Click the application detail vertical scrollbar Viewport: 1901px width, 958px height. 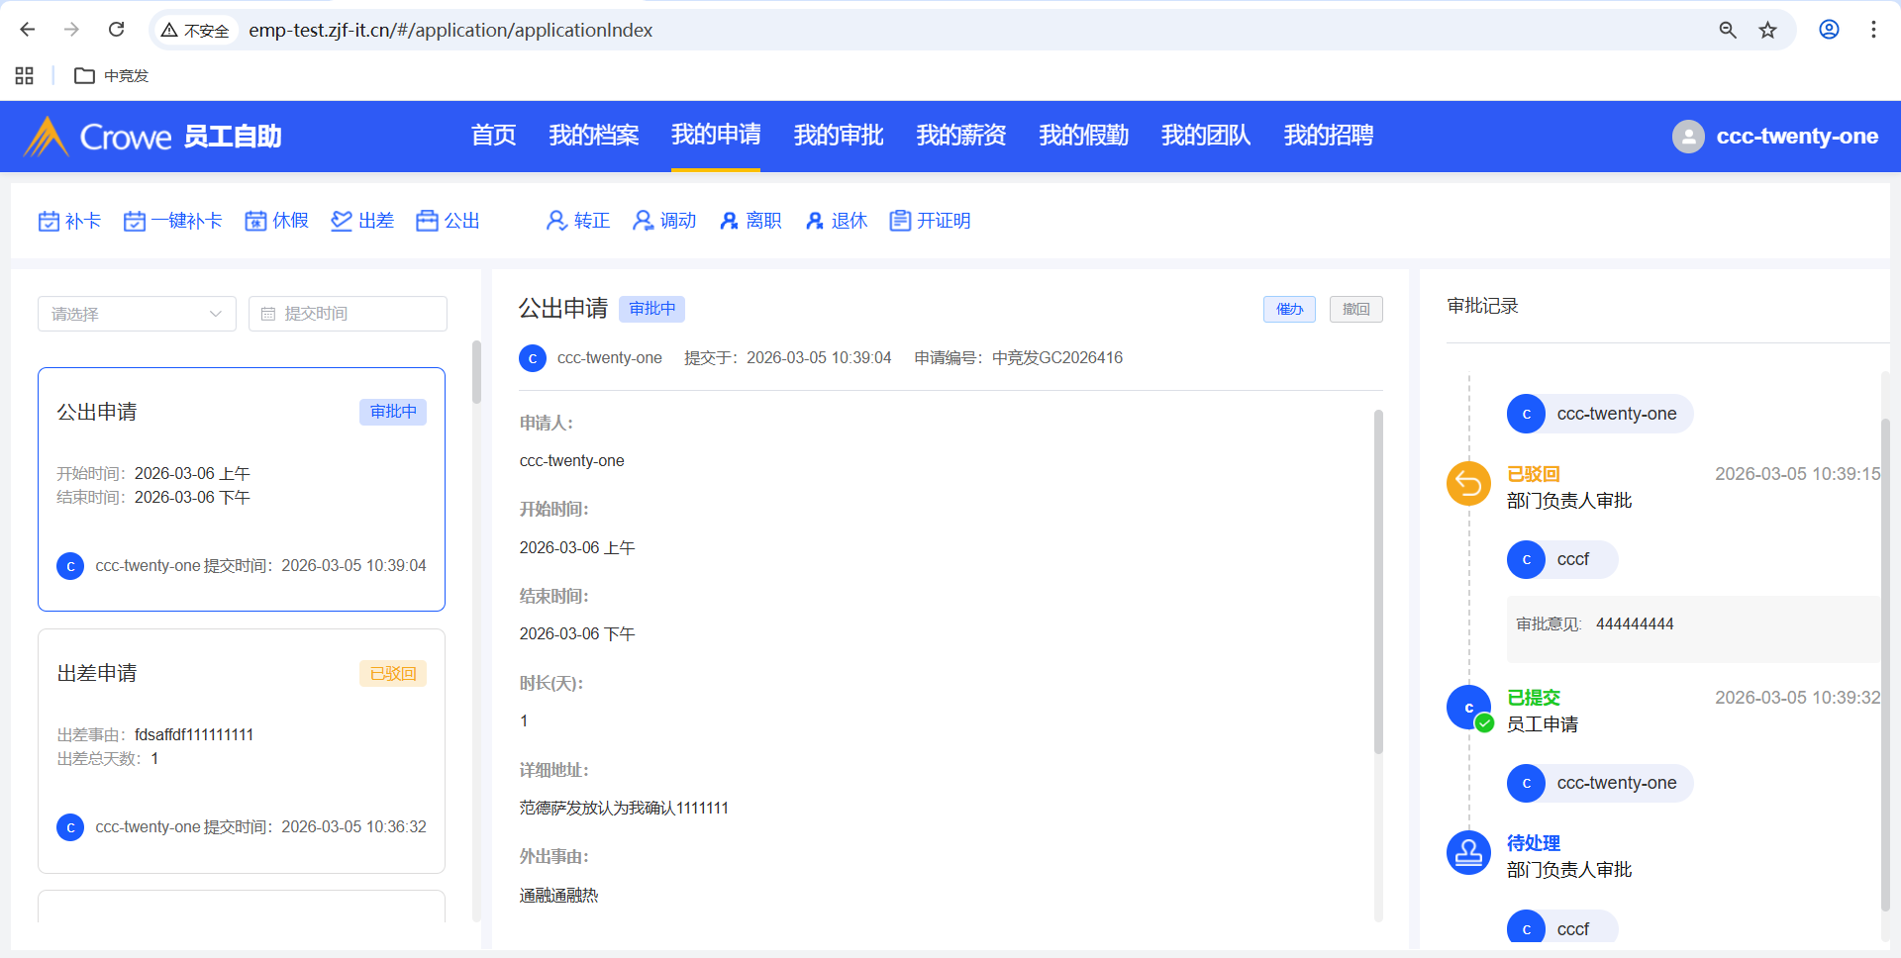(1378, 582)
